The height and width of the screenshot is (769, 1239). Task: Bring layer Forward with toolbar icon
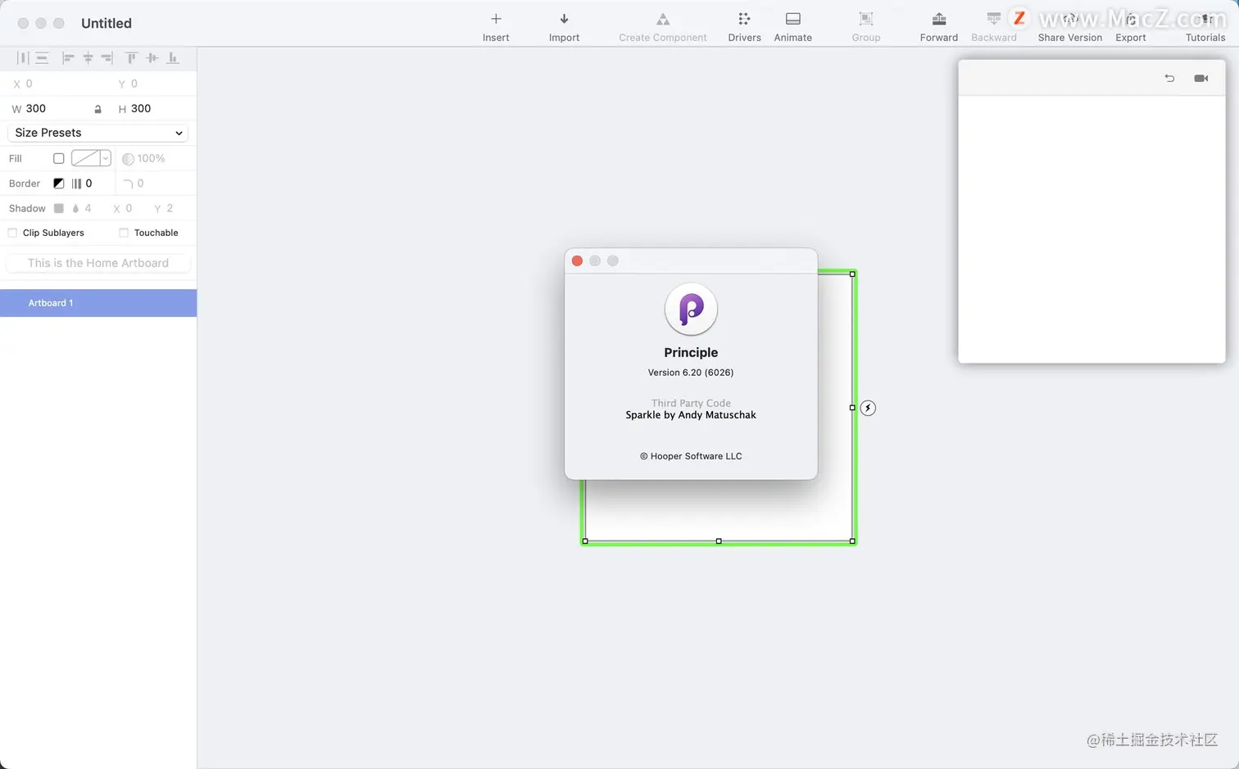[939, 19]
